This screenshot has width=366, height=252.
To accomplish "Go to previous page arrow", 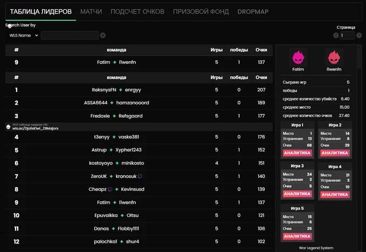I will [336, 35].
